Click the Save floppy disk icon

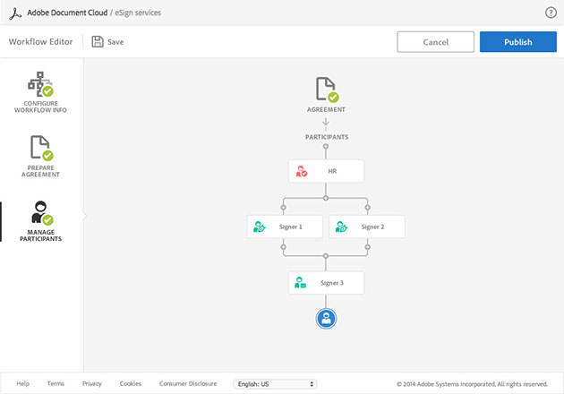98,41
